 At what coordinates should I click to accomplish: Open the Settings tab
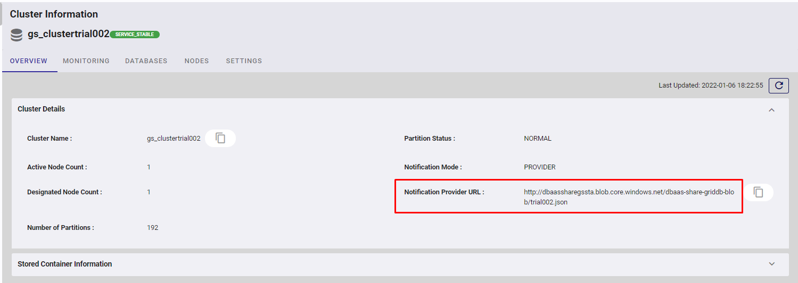pyautogui.click(x=244, y=61)
